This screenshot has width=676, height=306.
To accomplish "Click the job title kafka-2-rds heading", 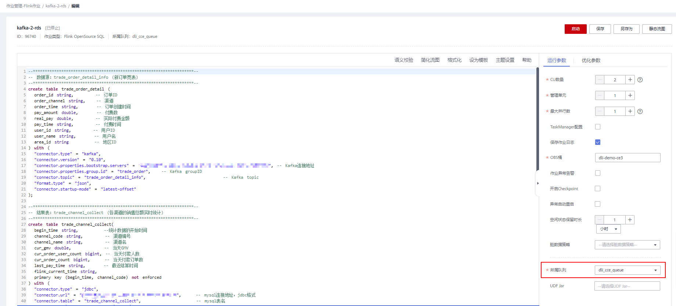I will pos(29,28).
